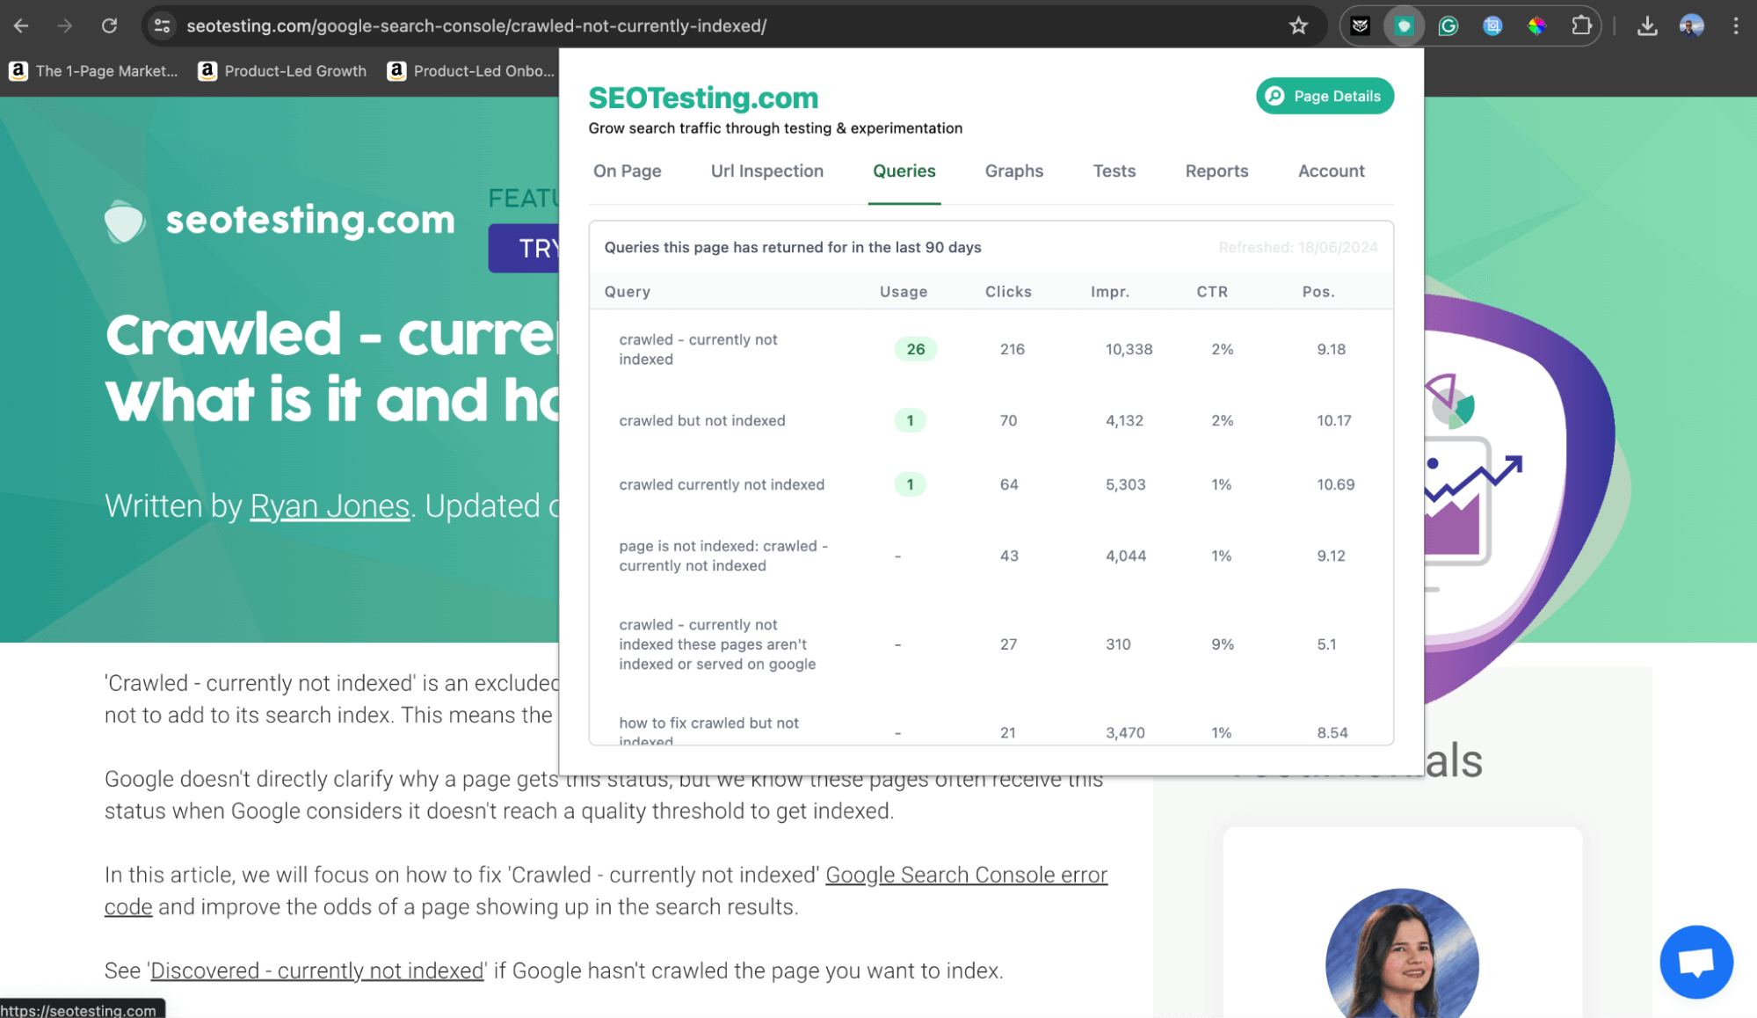The image size is (1757, 1018).
Task: Reload the page with the refresh icon
Action: (109, 25)
